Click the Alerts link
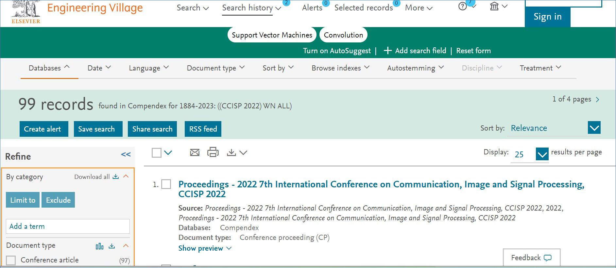Screen dimensions: 616x268 (312, 8)
